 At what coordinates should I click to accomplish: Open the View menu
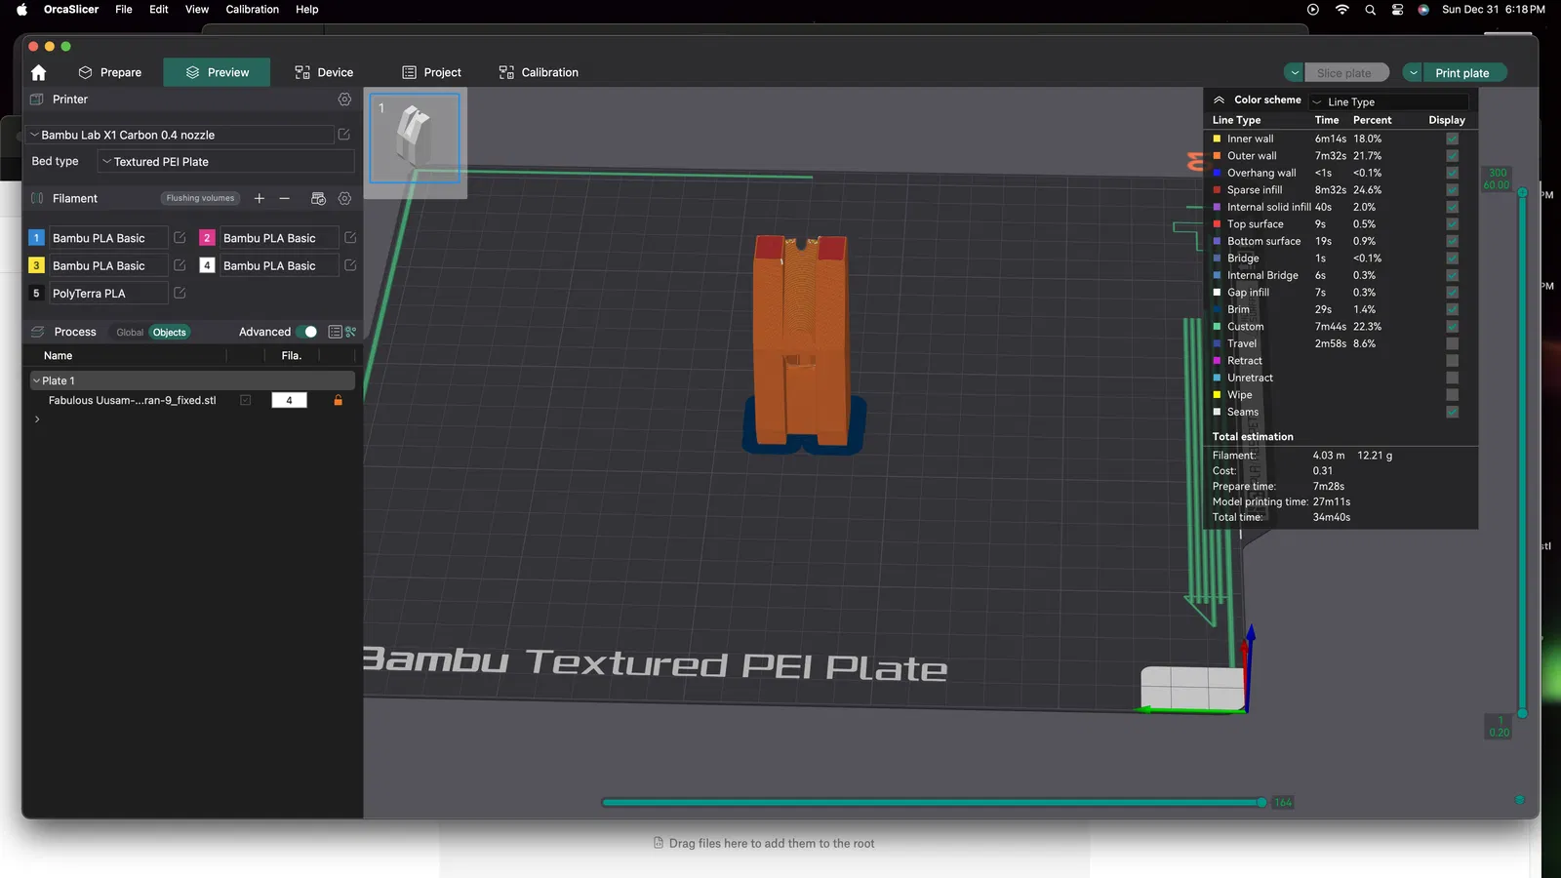(197, 10)
